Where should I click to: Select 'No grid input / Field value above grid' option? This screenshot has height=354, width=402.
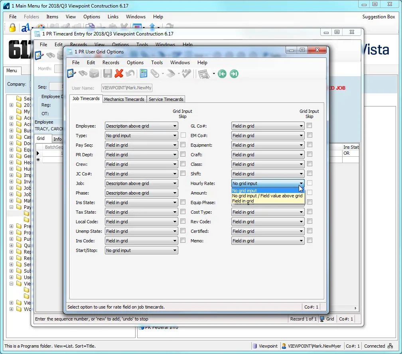(267, 196)
